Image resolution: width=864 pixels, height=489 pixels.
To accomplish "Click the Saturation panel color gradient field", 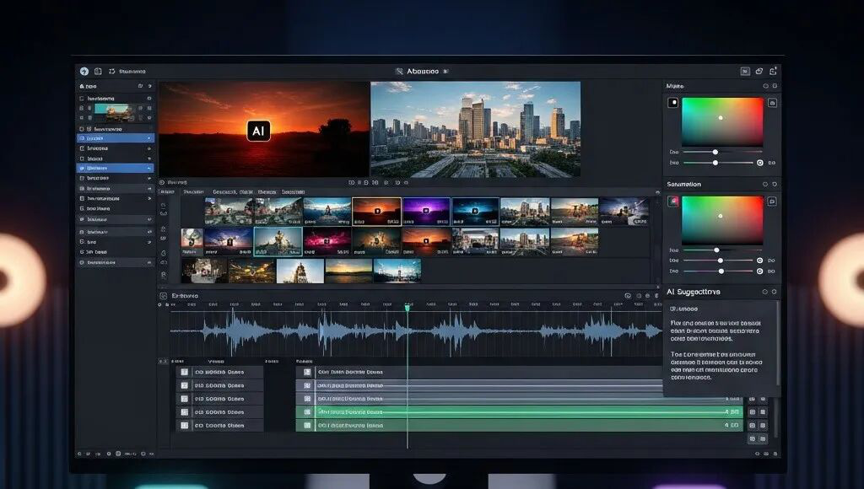I will pyautogui.click(x=722, y=220).
